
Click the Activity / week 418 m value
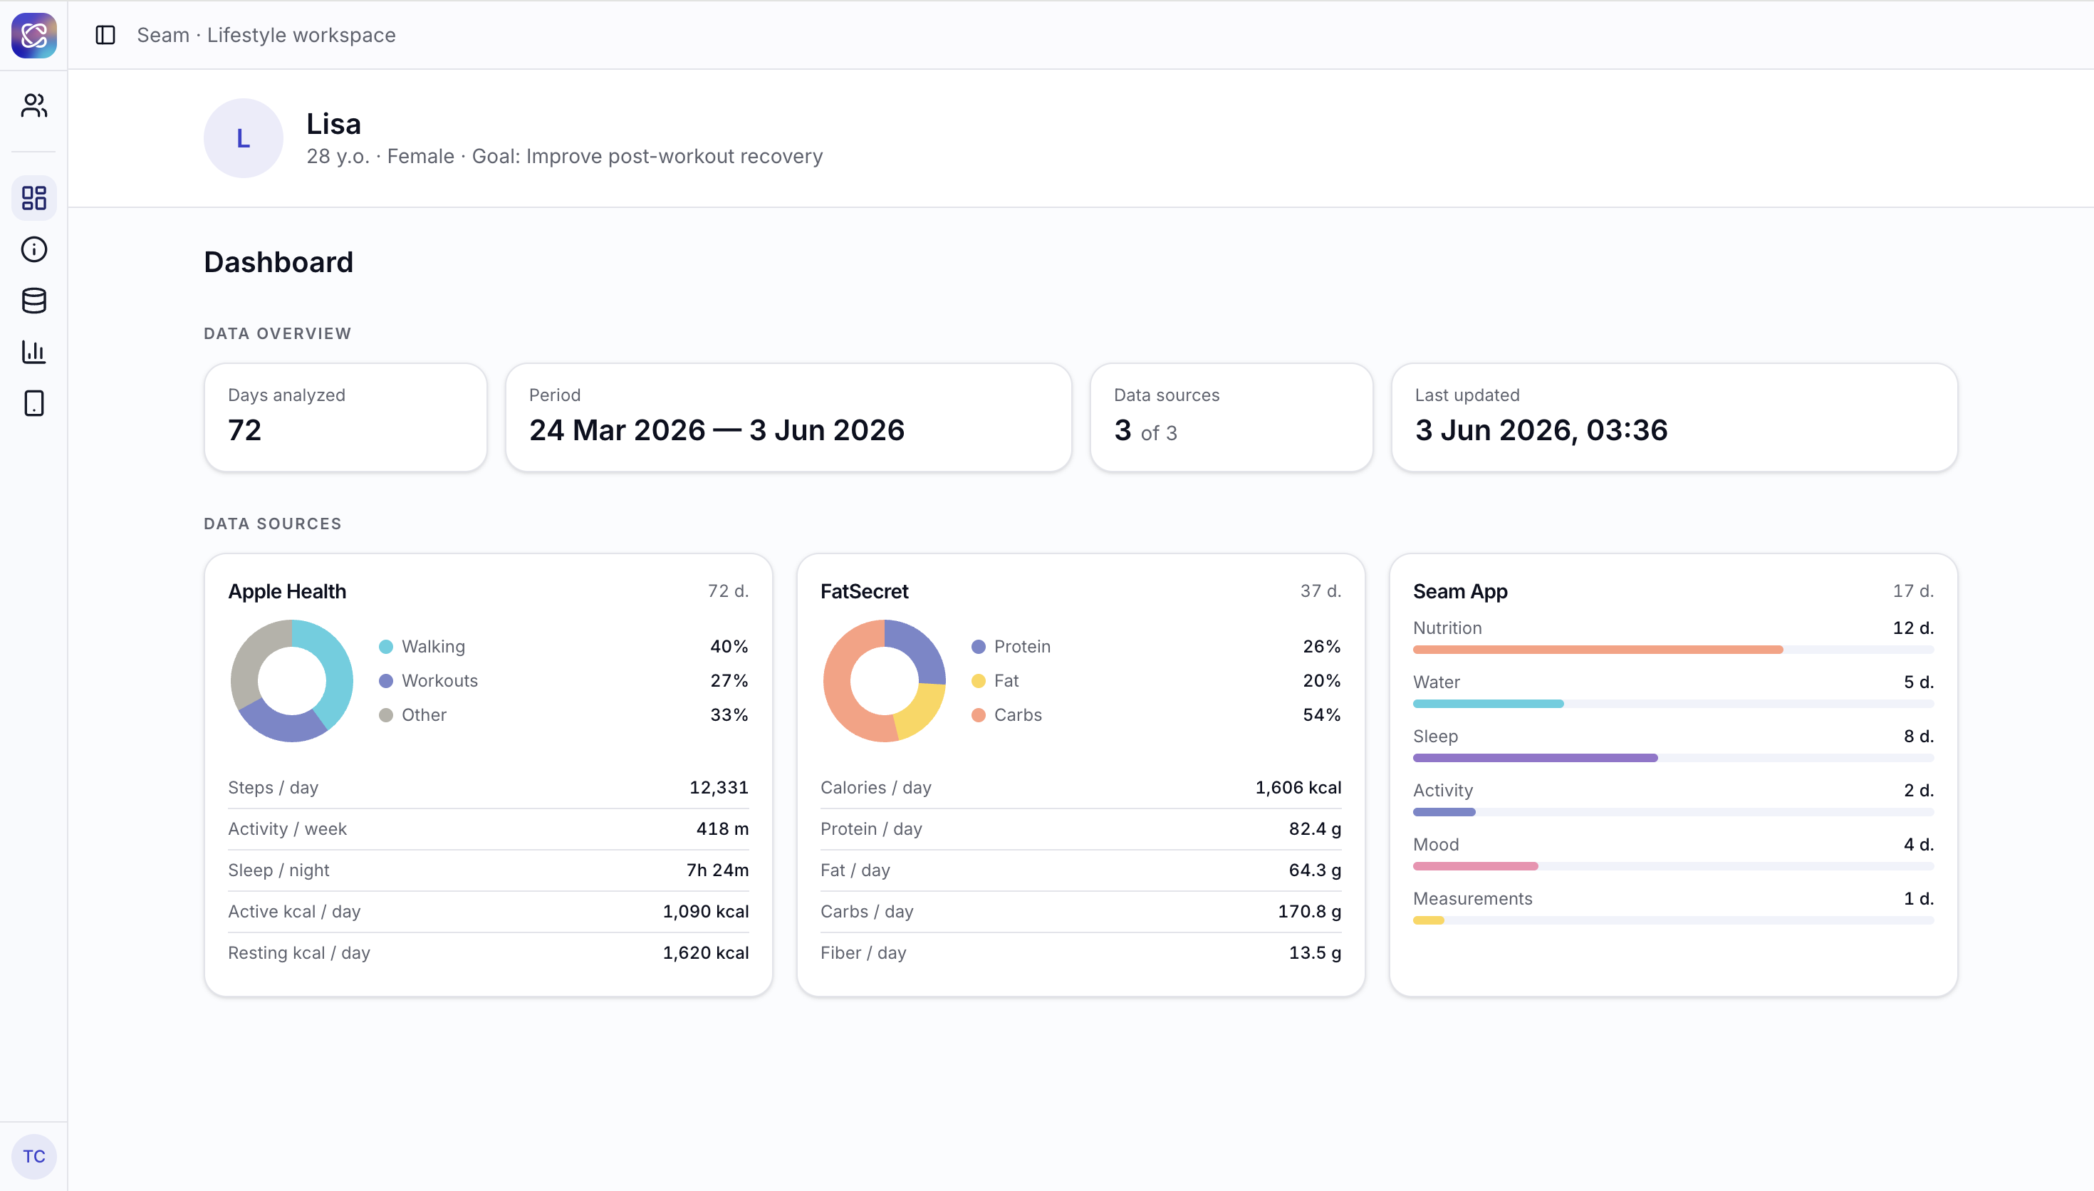pos(722,829)
